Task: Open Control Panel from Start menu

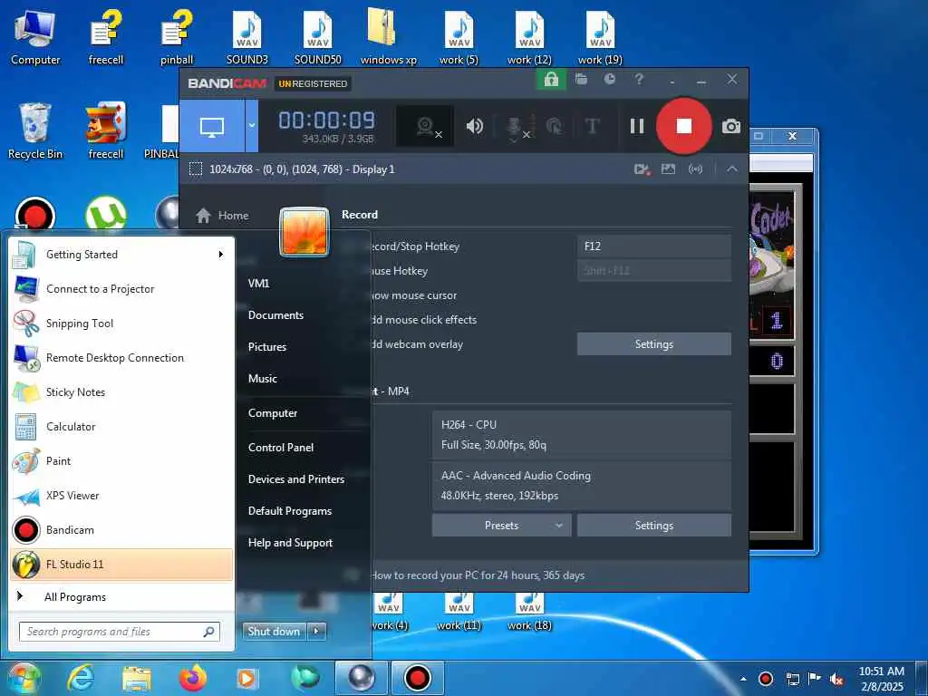Action: (x=281, y=448)
